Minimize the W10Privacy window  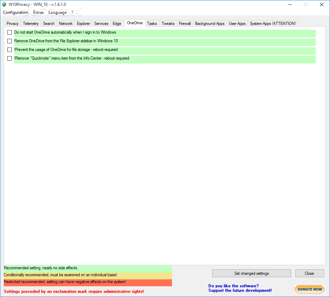290,5
